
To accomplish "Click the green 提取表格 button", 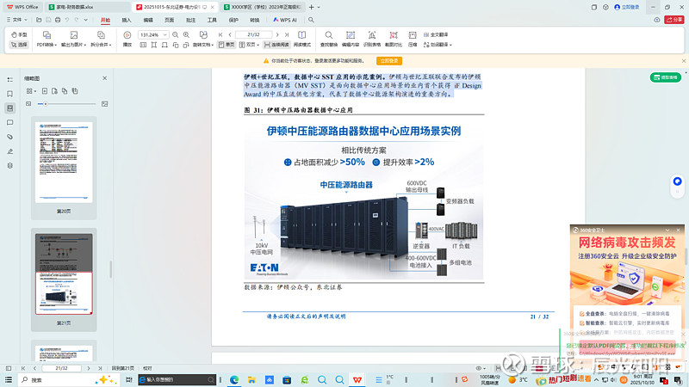I will (x=665, y=77).
